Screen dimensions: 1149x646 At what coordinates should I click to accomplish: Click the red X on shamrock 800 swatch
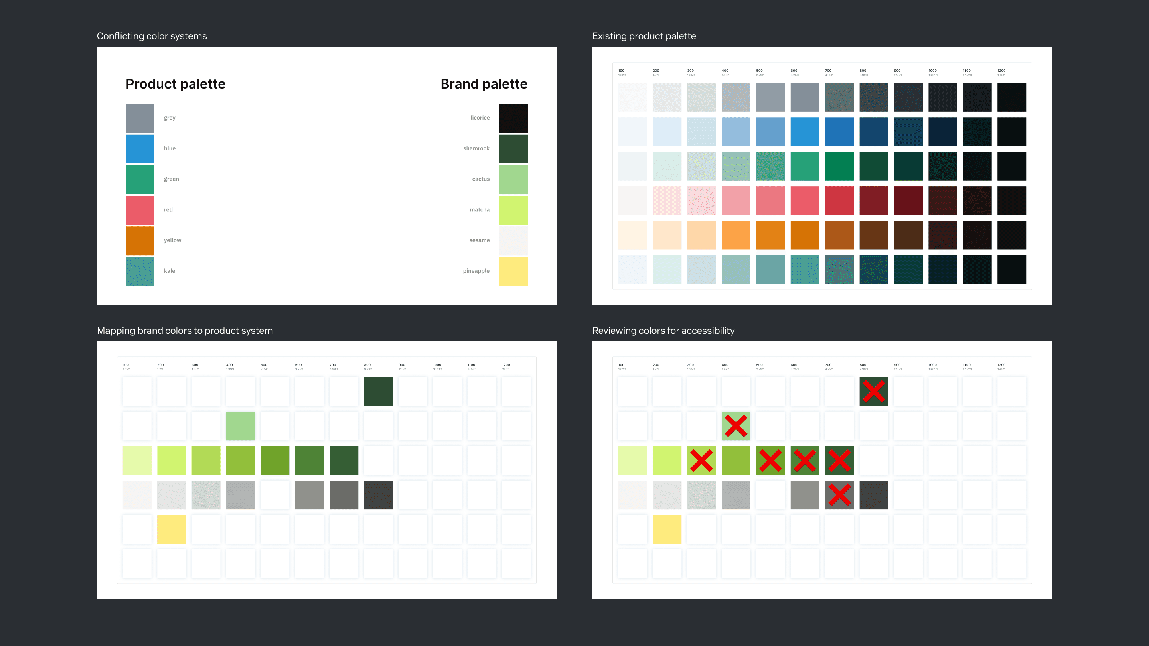pyautogui.click(x=873, y=392)
